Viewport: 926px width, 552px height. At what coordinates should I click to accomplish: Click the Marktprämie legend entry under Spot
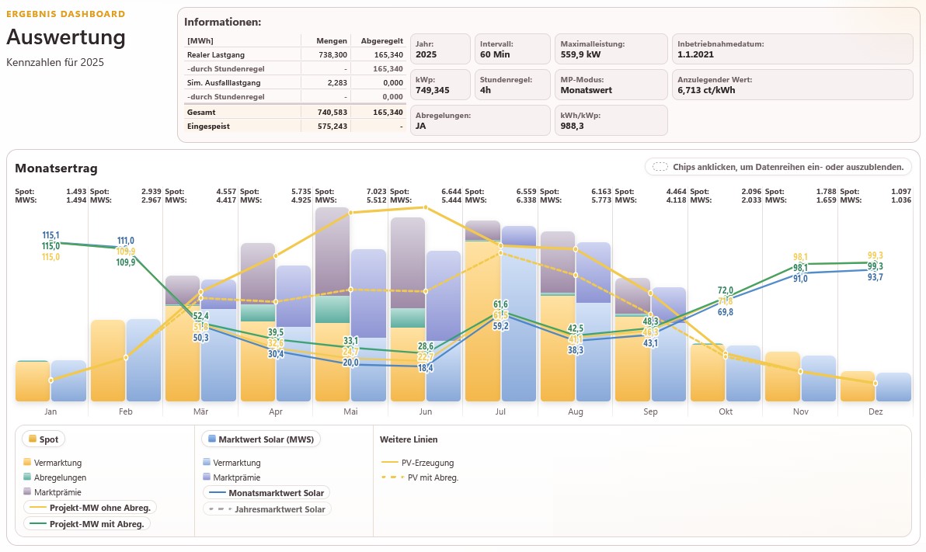[53, 491]
